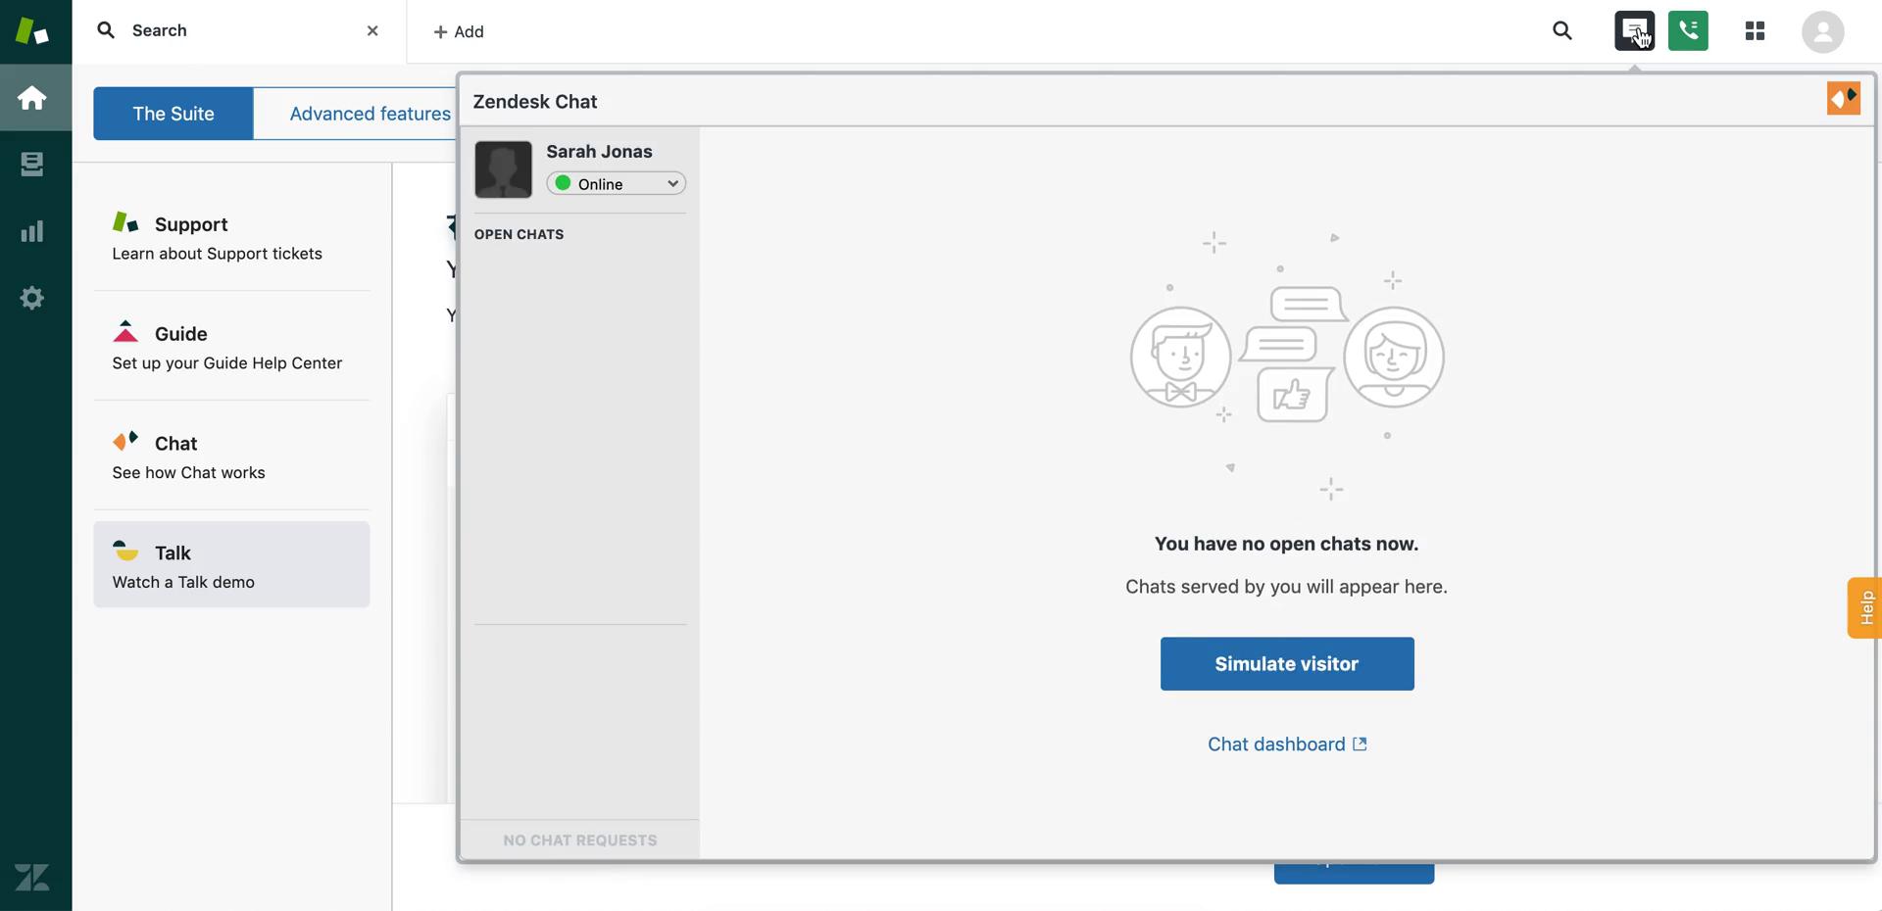Switch to the Advanced features tab
Screen dimensions: 1882x911
(370, 114)
